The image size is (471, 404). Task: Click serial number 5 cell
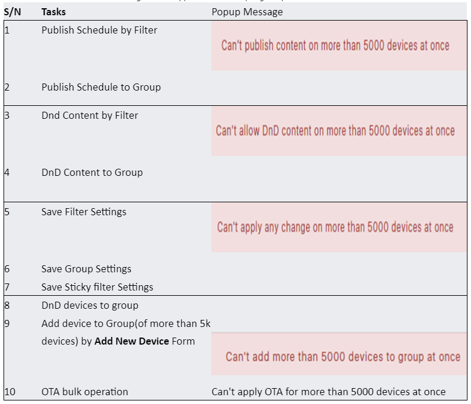coord(7,212)
